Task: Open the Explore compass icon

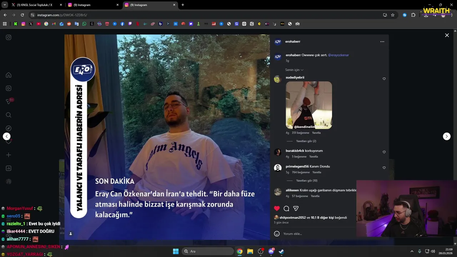Action: click(x=9, y=128)
